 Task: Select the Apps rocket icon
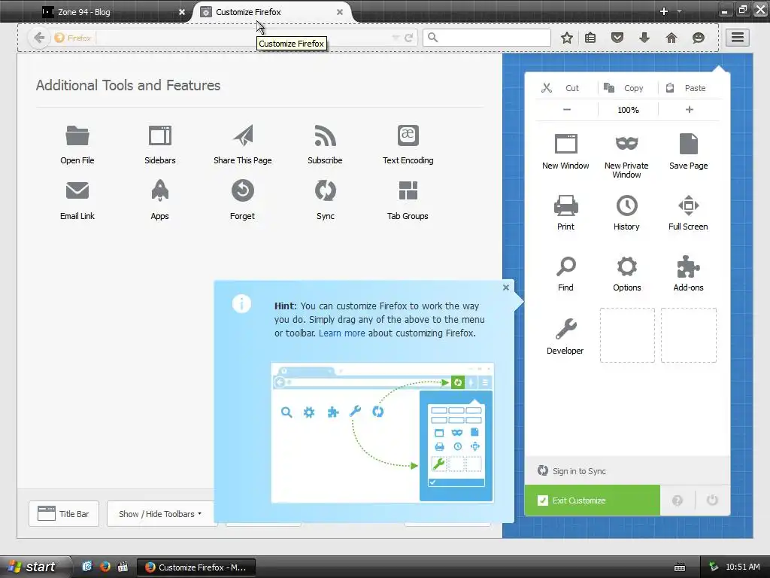(160, 190)
